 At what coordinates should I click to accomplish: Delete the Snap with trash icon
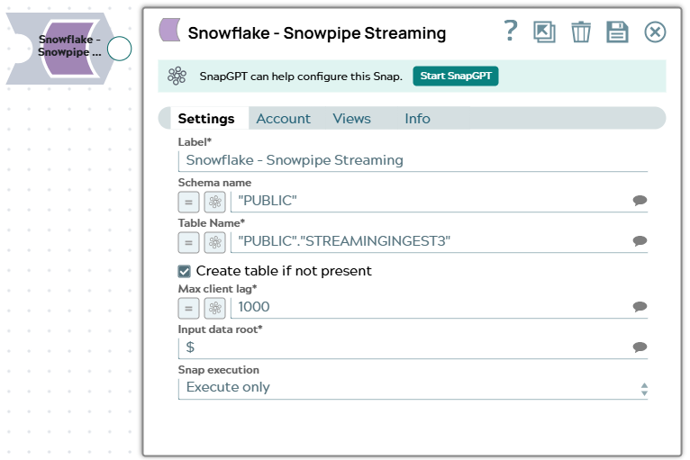[581, 32]
